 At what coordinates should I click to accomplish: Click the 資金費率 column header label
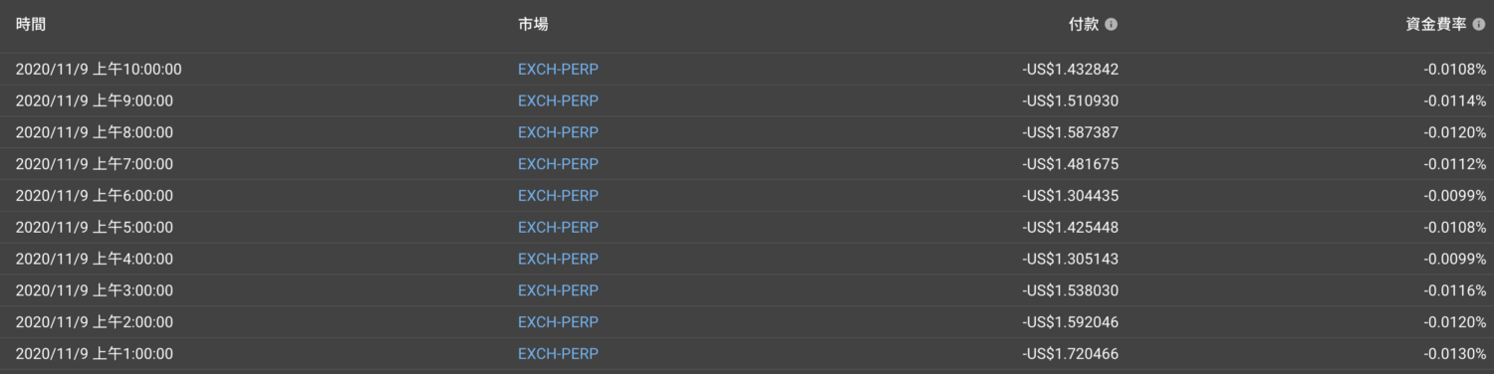(x=1435, y=25)
